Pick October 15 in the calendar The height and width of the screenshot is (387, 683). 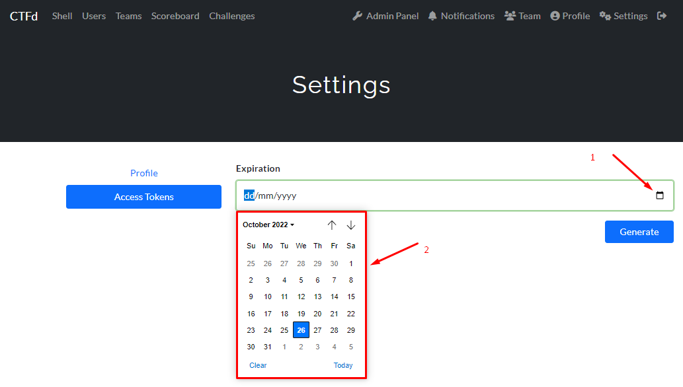point(351,297)
